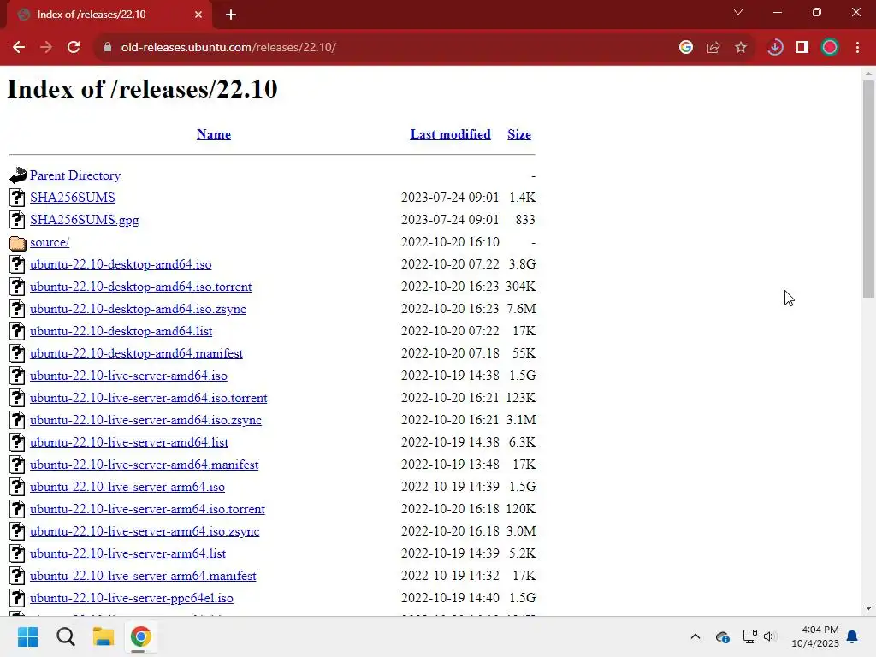Close the Index of /releases/22.10 tab
This screenshot has height=657, width=876.
pos(198,15)
